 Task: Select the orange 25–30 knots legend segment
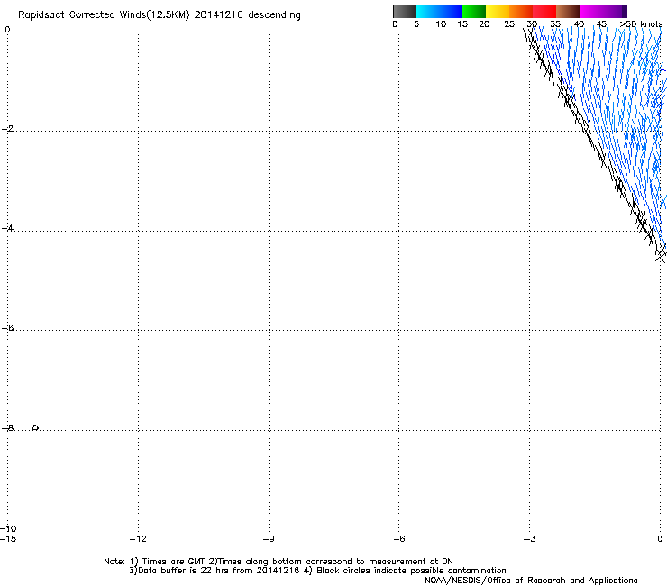[x=521, y=11]
